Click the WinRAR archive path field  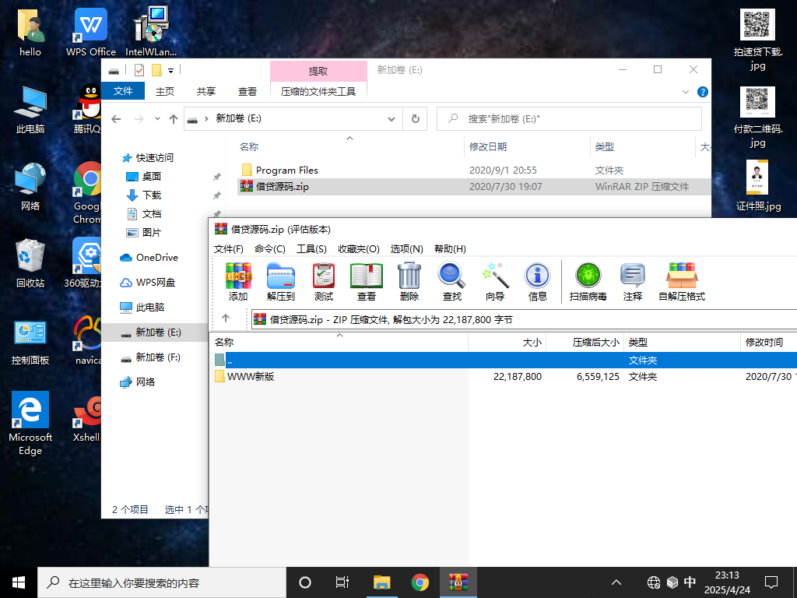tap(524, 319)
